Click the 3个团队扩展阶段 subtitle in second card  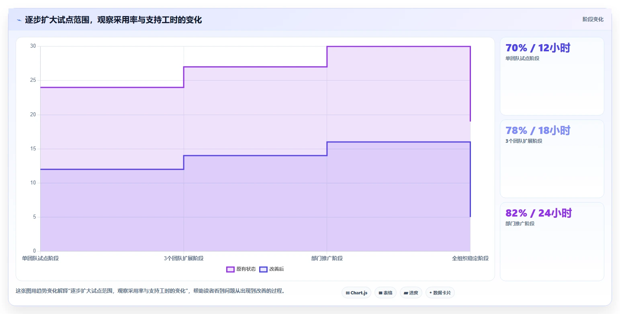[524, 141]
